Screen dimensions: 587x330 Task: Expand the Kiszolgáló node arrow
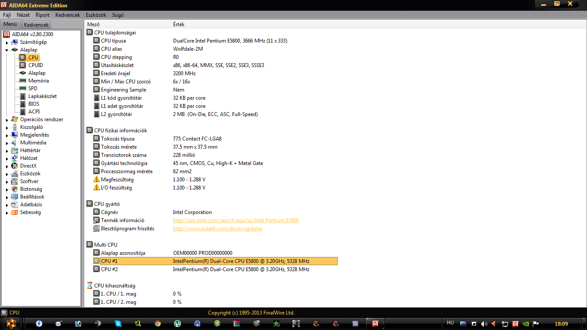point(7,128)
